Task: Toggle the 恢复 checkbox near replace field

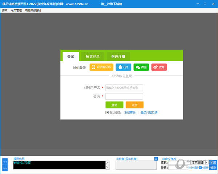Action: [x=190, y=167]
